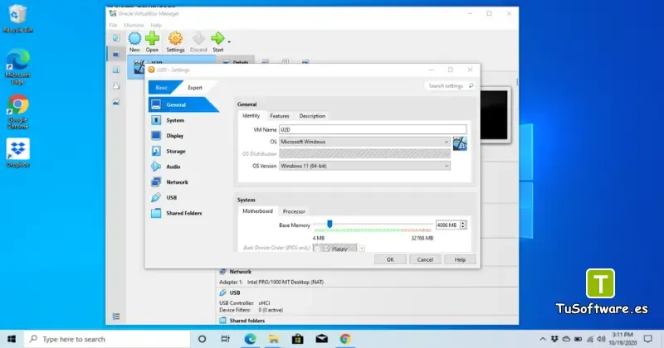Expand the OS Version dropdown showing Windows 11
The image size is (664, 348).
pyautogui.click(x=364, y=166)
